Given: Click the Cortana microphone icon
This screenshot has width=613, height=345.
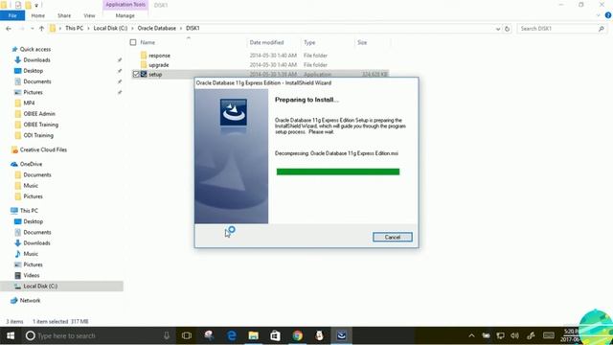Looking at the screenshot, I should (x=167, y=335).
